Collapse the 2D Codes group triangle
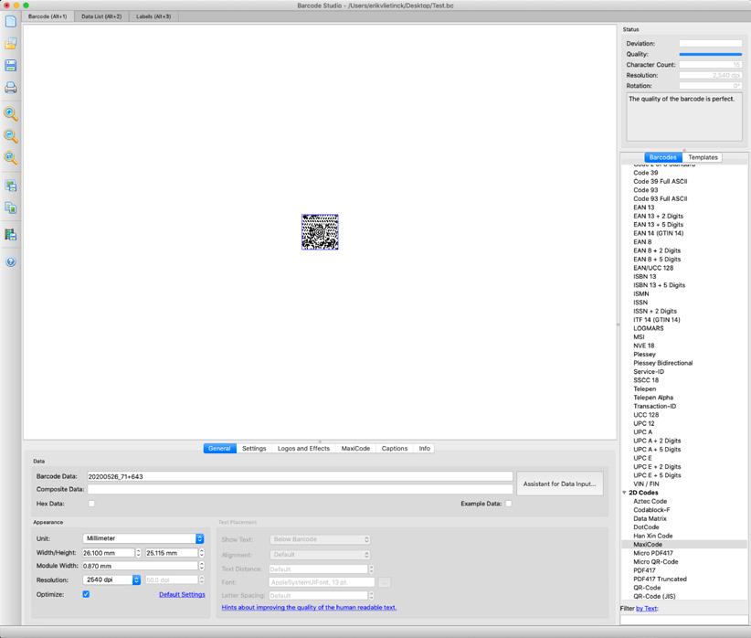The image size is (751, 638). [x=624, y=493]
